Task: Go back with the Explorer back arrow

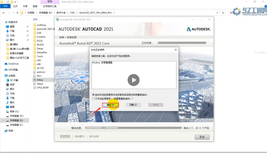Action: [4, 13]
